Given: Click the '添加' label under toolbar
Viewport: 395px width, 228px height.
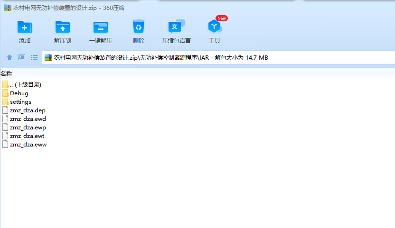Looking at the screenshot, I should (x=25, y=40).
